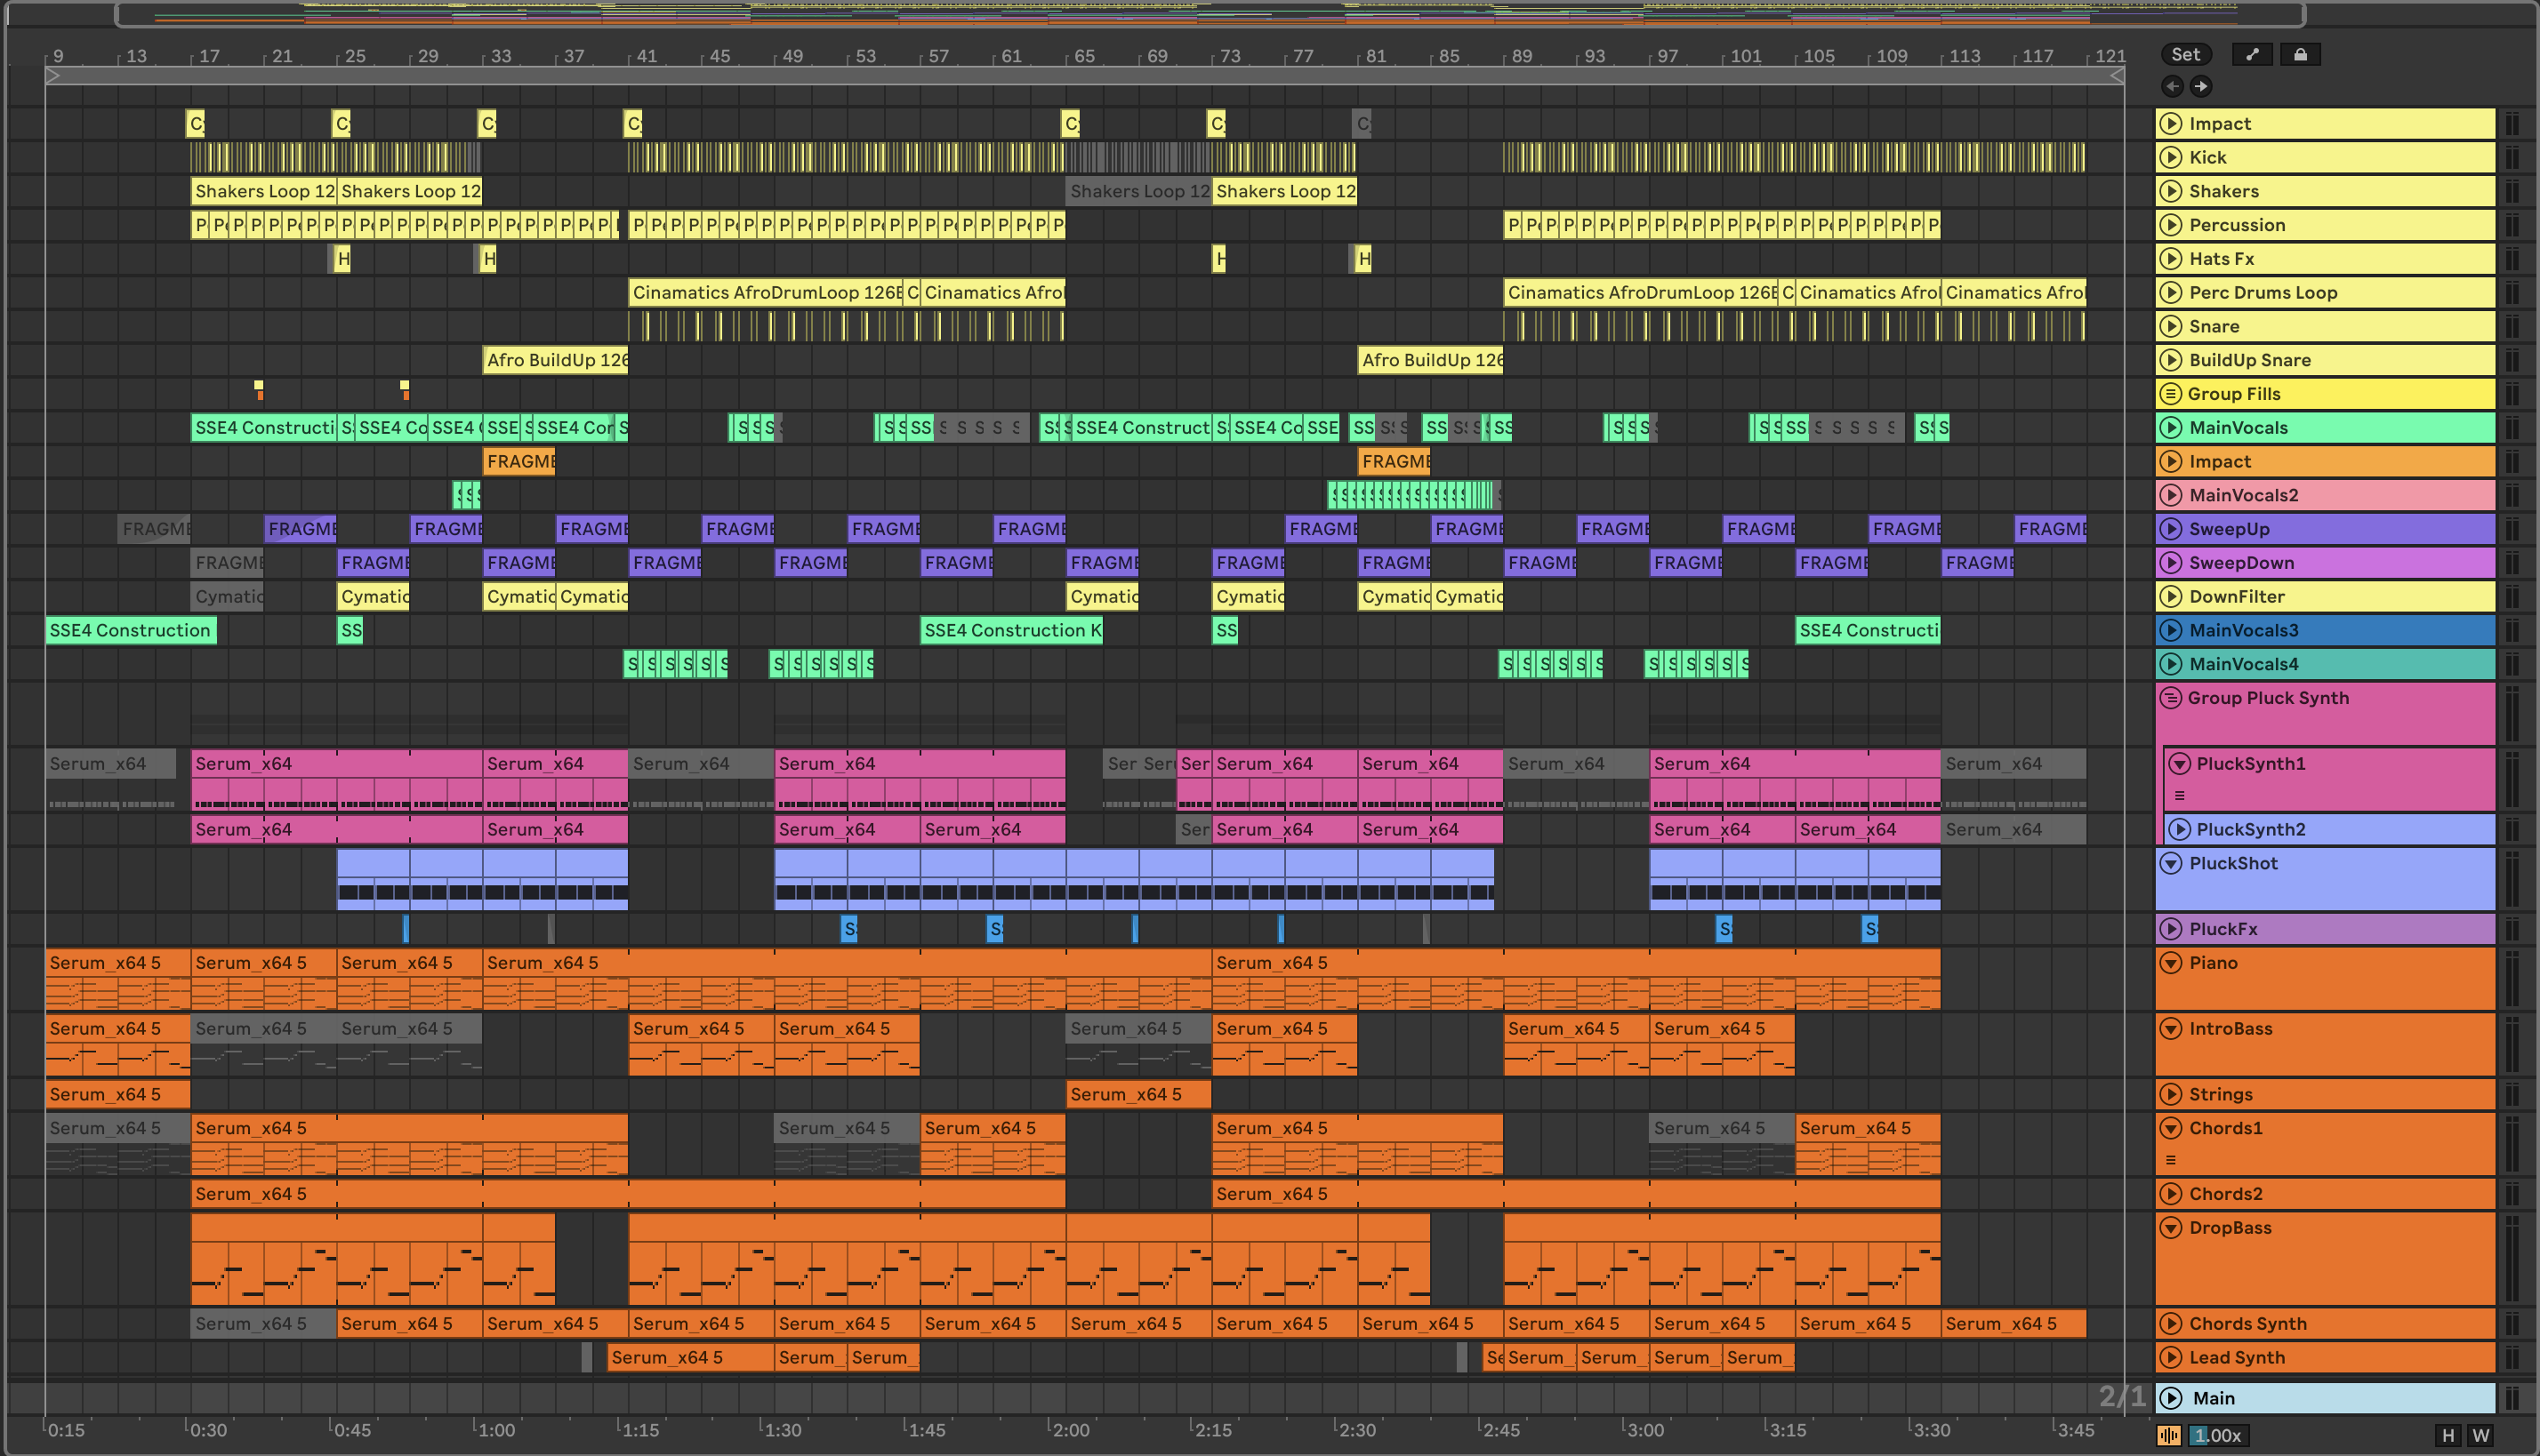The image size is (2540, 1456).
Task: Click the H optimize height button
Action: click(2447, 1436)
